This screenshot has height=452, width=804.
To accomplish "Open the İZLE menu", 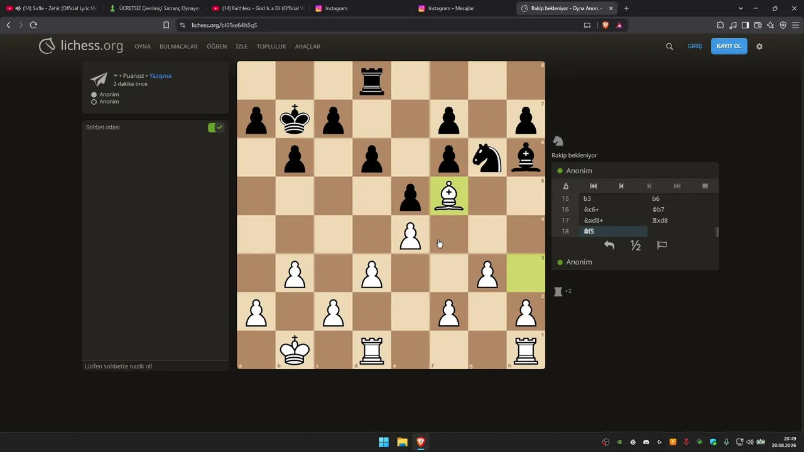I will pyautogui.click(x=242, y=46).
